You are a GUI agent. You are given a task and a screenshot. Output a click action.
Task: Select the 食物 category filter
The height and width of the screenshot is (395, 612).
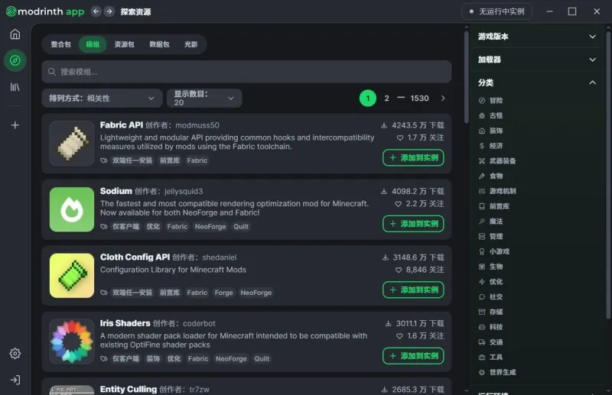[491, 176]
